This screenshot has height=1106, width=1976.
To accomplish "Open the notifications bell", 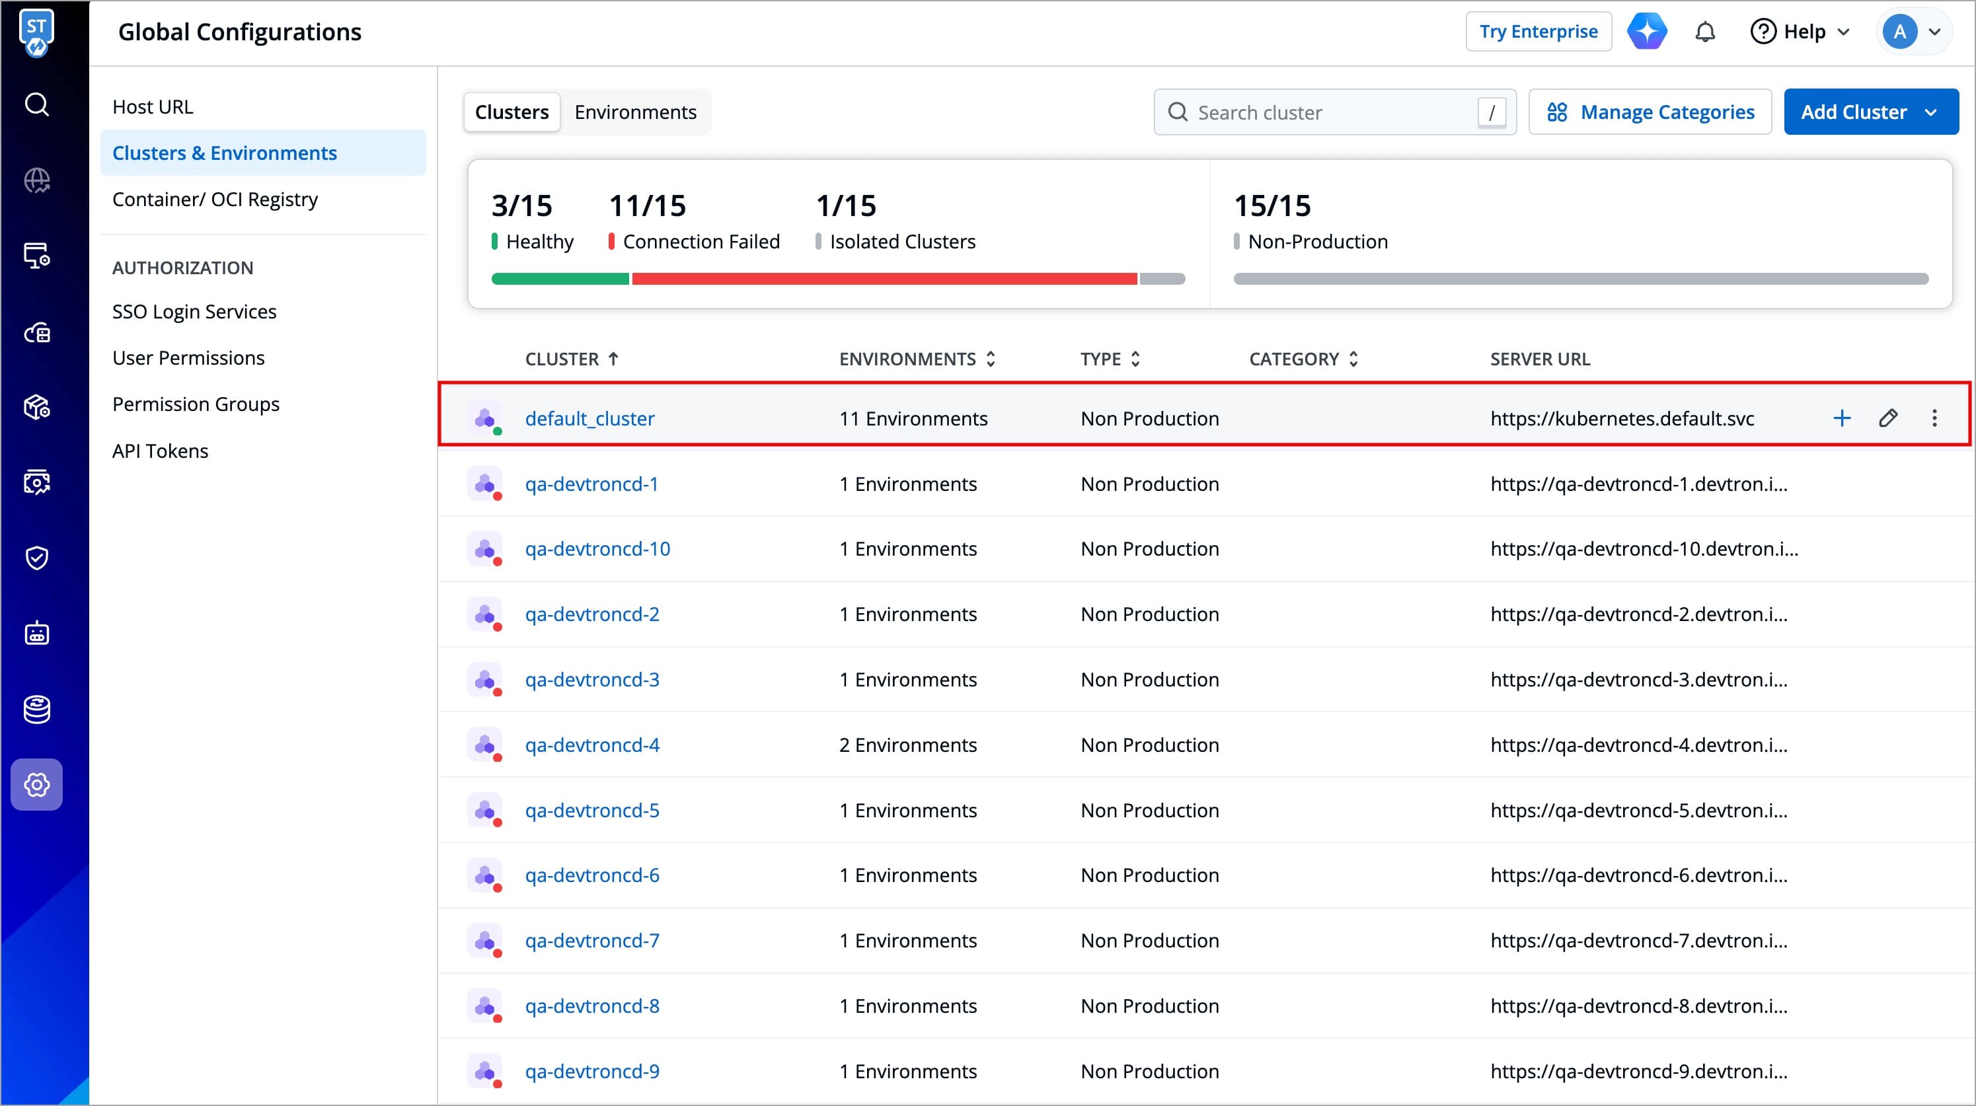I will (x=1704, y=32).
